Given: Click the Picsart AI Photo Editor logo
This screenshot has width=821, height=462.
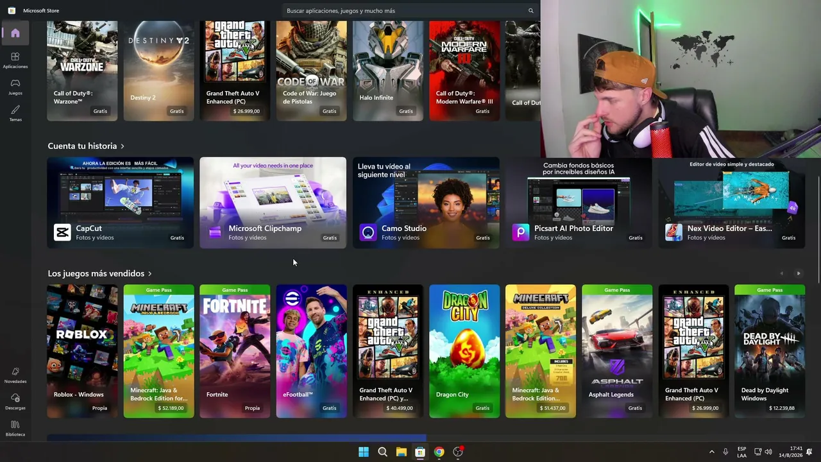Looking at the screenshot, I should 521,232.
